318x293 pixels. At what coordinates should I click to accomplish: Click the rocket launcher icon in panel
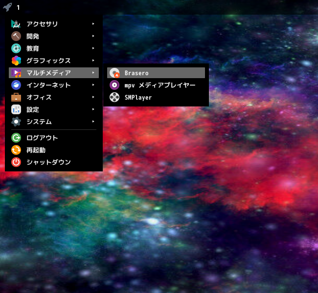coord(7,7)
